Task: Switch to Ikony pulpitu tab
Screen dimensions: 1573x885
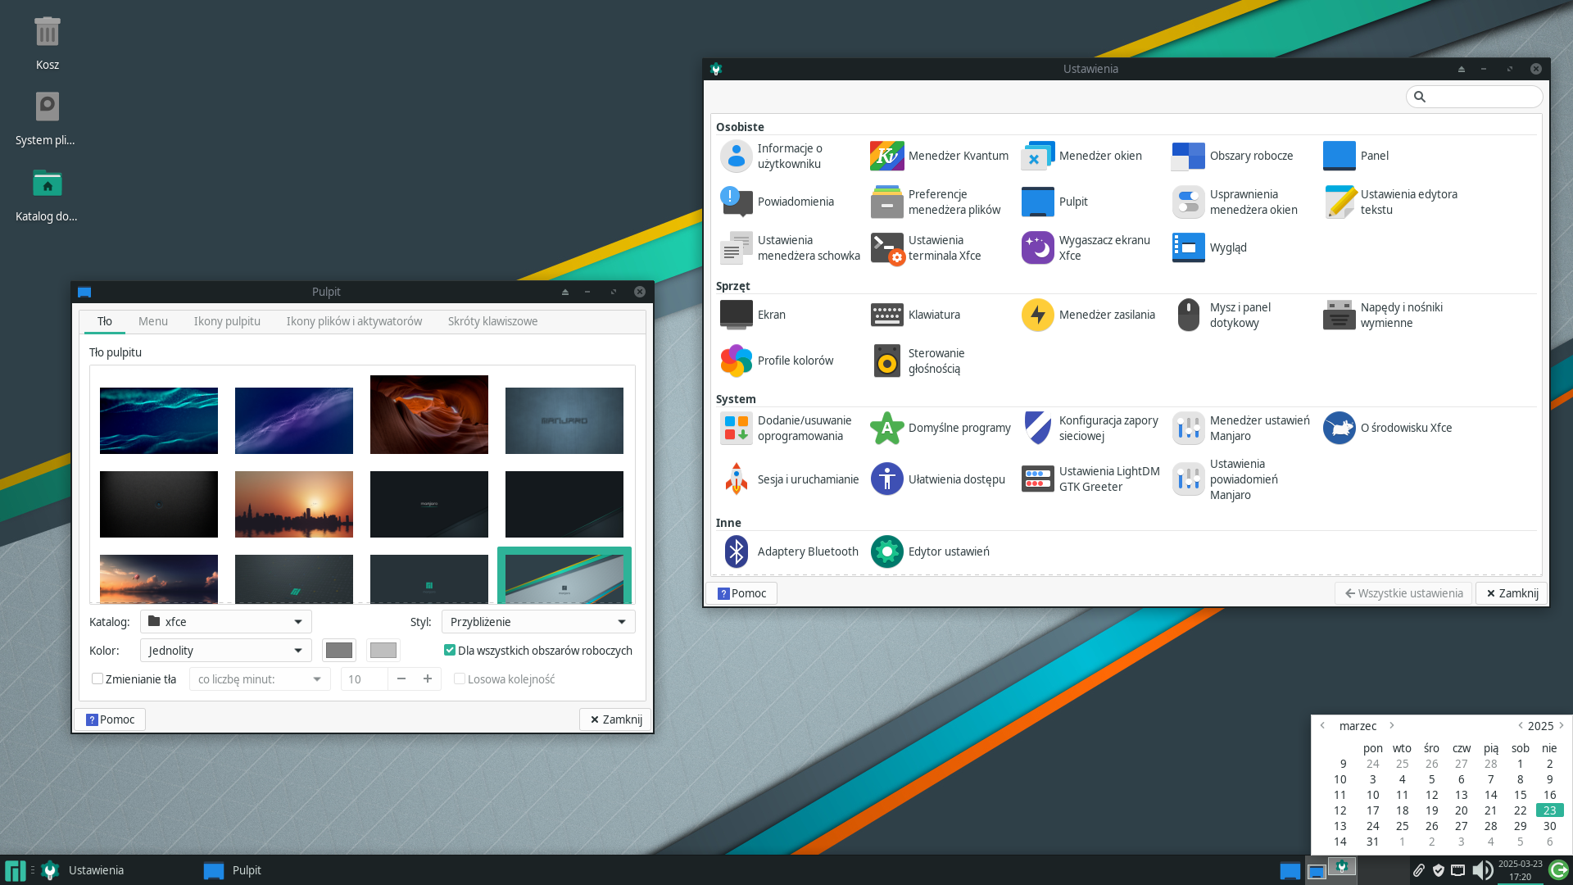Action: pyautogui.click(x=227, y=321)
